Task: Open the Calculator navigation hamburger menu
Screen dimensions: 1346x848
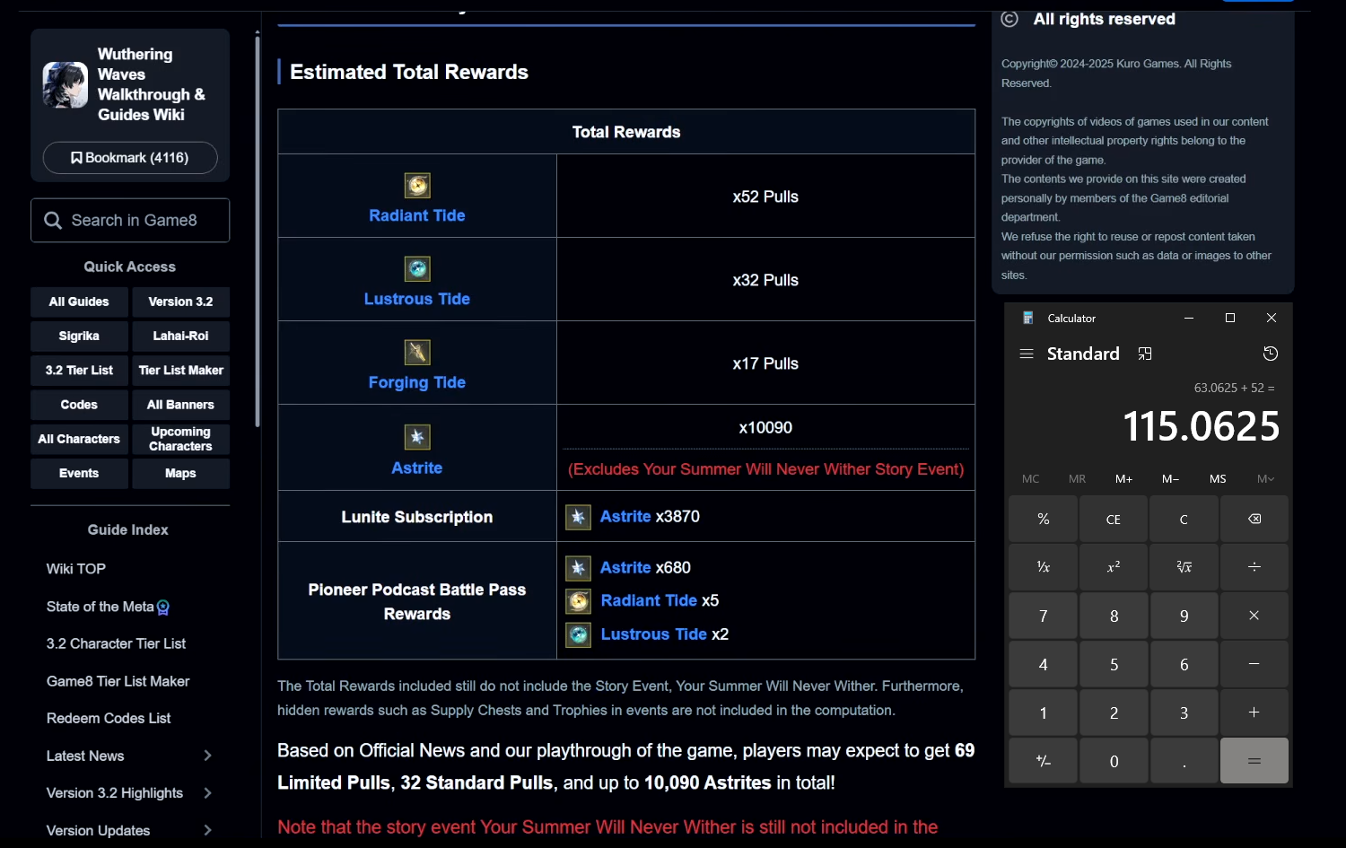Action: (x=1027, y=354)
